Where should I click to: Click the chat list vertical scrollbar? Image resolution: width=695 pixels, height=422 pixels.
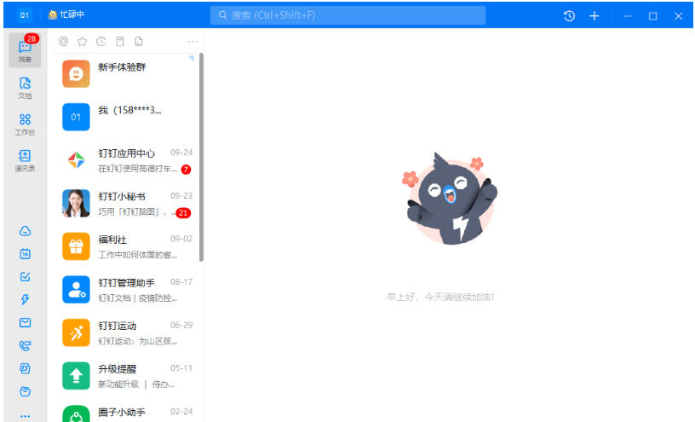pos(202,157)
